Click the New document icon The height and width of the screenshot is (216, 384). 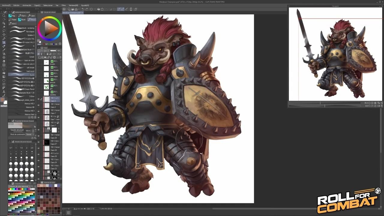(69, 9)
